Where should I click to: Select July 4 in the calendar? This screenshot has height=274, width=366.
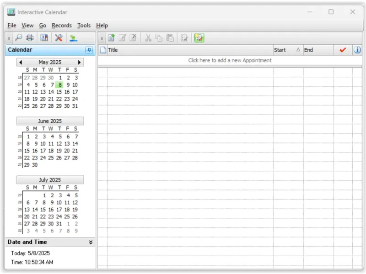pos(68,195)
